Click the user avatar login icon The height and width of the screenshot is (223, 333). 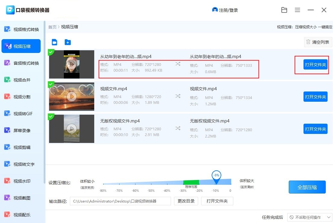pos(215,10)
